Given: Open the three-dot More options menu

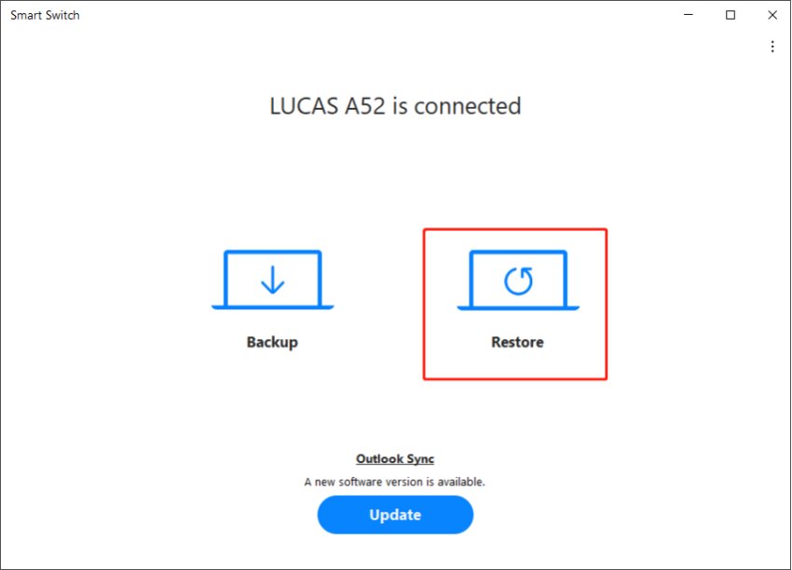Looking at the screenshot, I should point(772,47).
